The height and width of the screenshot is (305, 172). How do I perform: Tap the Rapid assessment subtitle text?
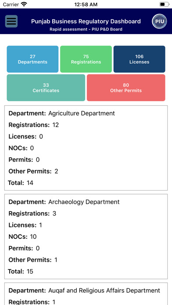pyautogui.click(x=86, y=29)
